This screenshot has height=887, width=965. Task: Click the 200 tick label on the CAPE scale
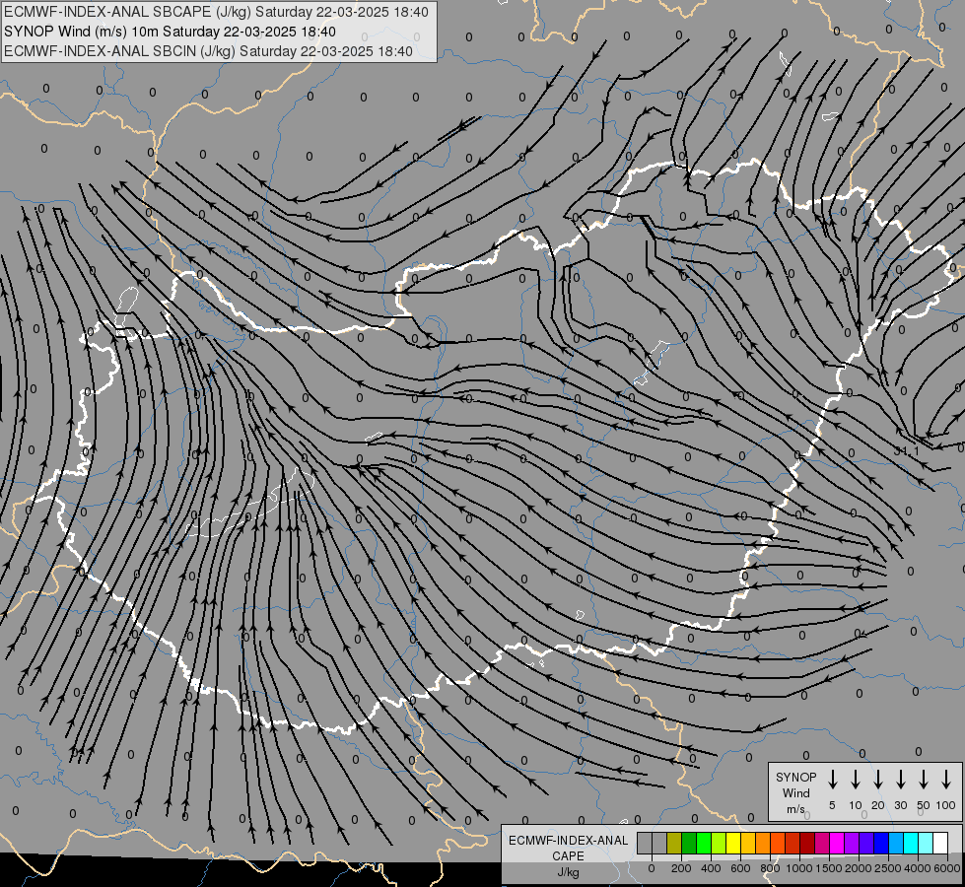pyautogui.click(x=681, y=868)
